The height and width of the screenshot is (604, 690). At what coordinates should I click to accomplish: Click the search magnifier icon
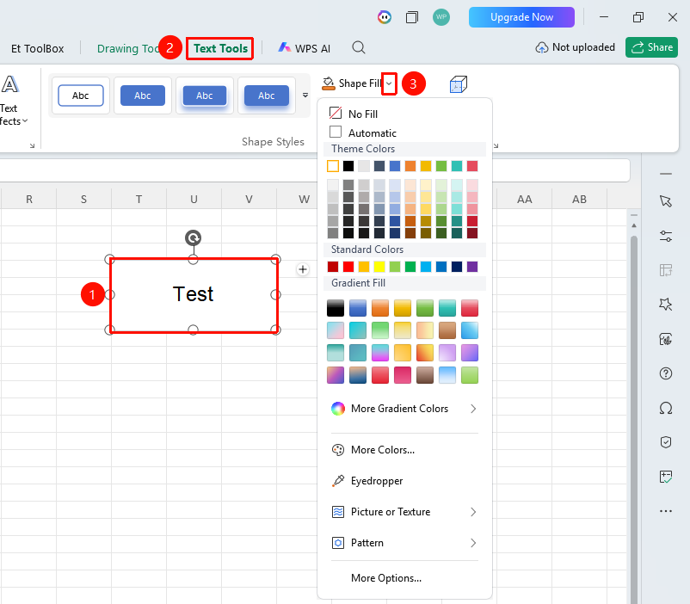click(359, 47)
